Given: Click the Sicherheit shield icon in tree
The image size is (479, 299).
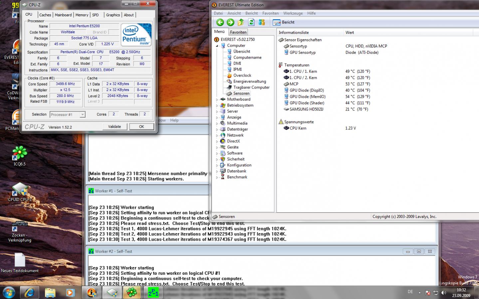Looking at the screenshot, I should click(223, 159).
